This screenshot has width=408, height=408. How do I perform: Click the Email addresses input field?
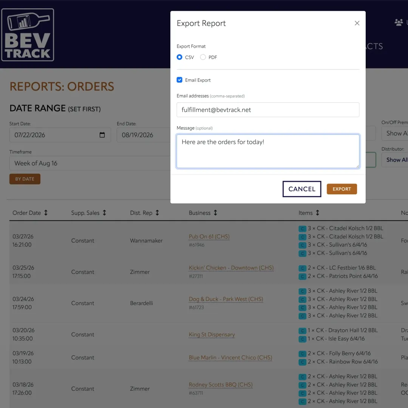pos(268,110)
